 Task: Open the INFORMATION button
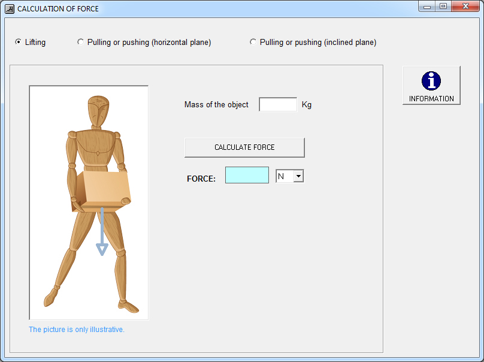tap(431, 86)
